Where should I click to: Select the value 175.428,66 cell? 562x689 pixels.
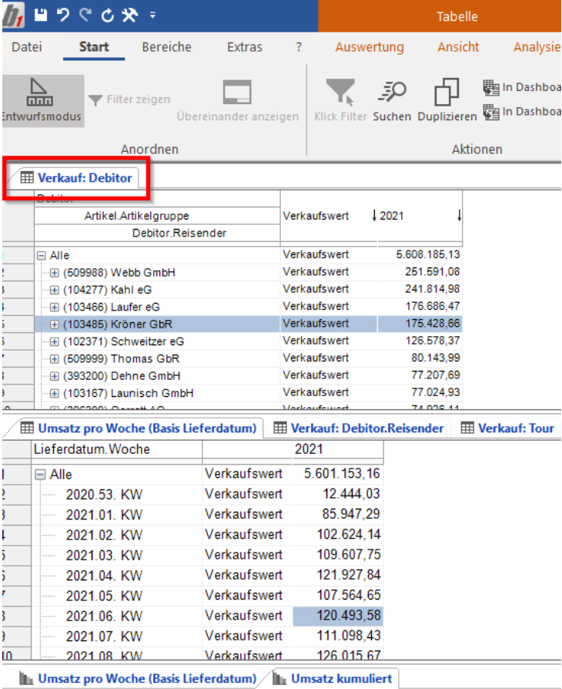pos(420,324)
